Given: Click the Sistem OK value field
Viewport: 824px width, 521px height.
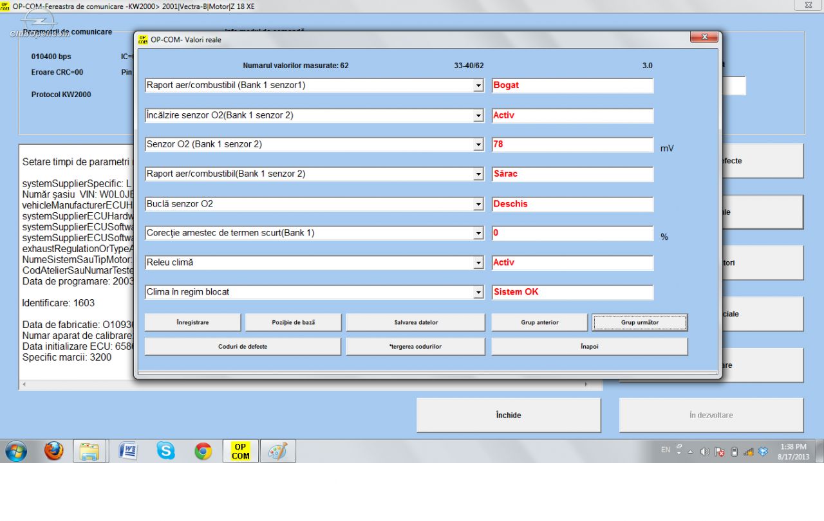Looking at the screenshot, I should [572, 292].
